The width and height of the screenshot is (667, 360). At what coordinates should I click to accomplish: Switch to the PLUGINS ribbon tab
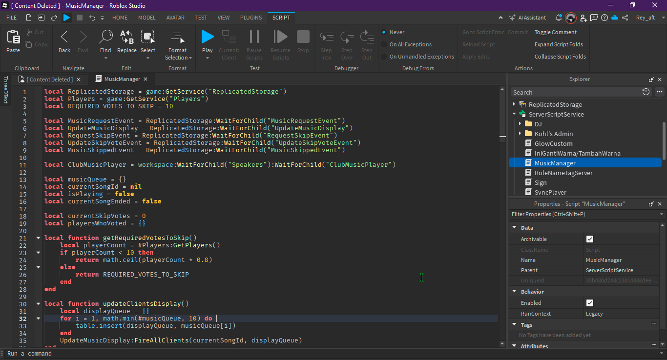[x=251, y=18]
